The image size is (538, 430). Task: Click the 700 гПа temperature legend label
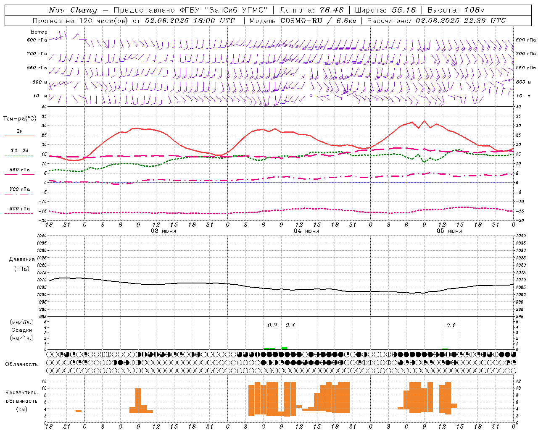pos(20,189)
